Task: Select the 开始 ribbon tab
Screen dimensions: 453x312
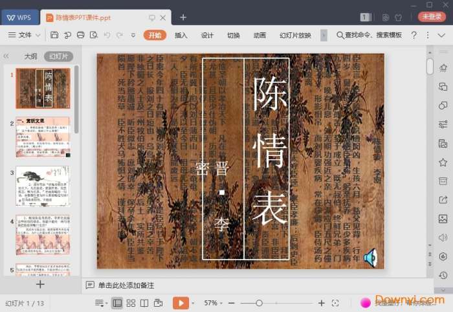Action: (x=155, y=35)
